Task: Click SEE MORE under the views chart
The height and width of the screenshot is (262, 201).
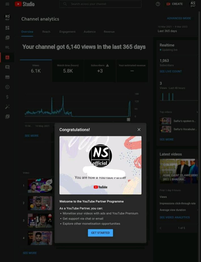Action: pyautogui.click(x=31, y=136)
